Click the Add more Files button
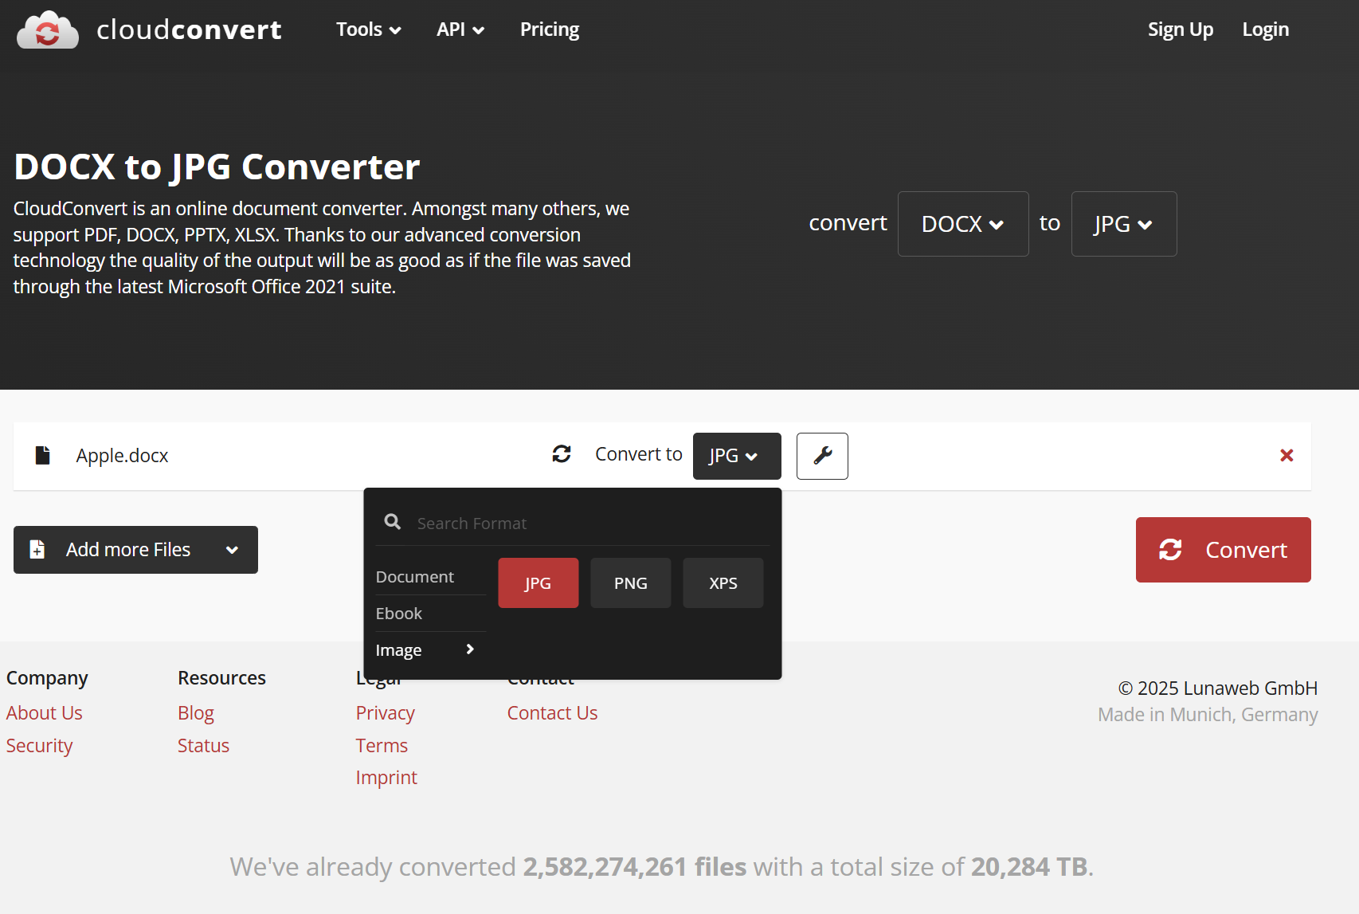 135,550
